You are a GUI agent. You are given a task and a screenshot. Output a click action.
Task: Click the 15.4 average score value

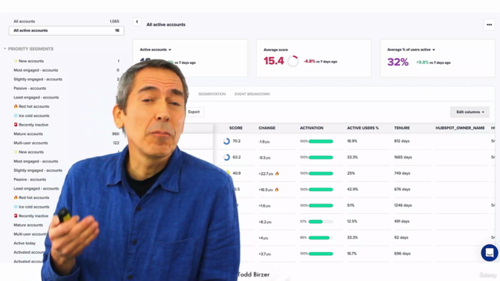pyautogui.click(x=273, y=61)
